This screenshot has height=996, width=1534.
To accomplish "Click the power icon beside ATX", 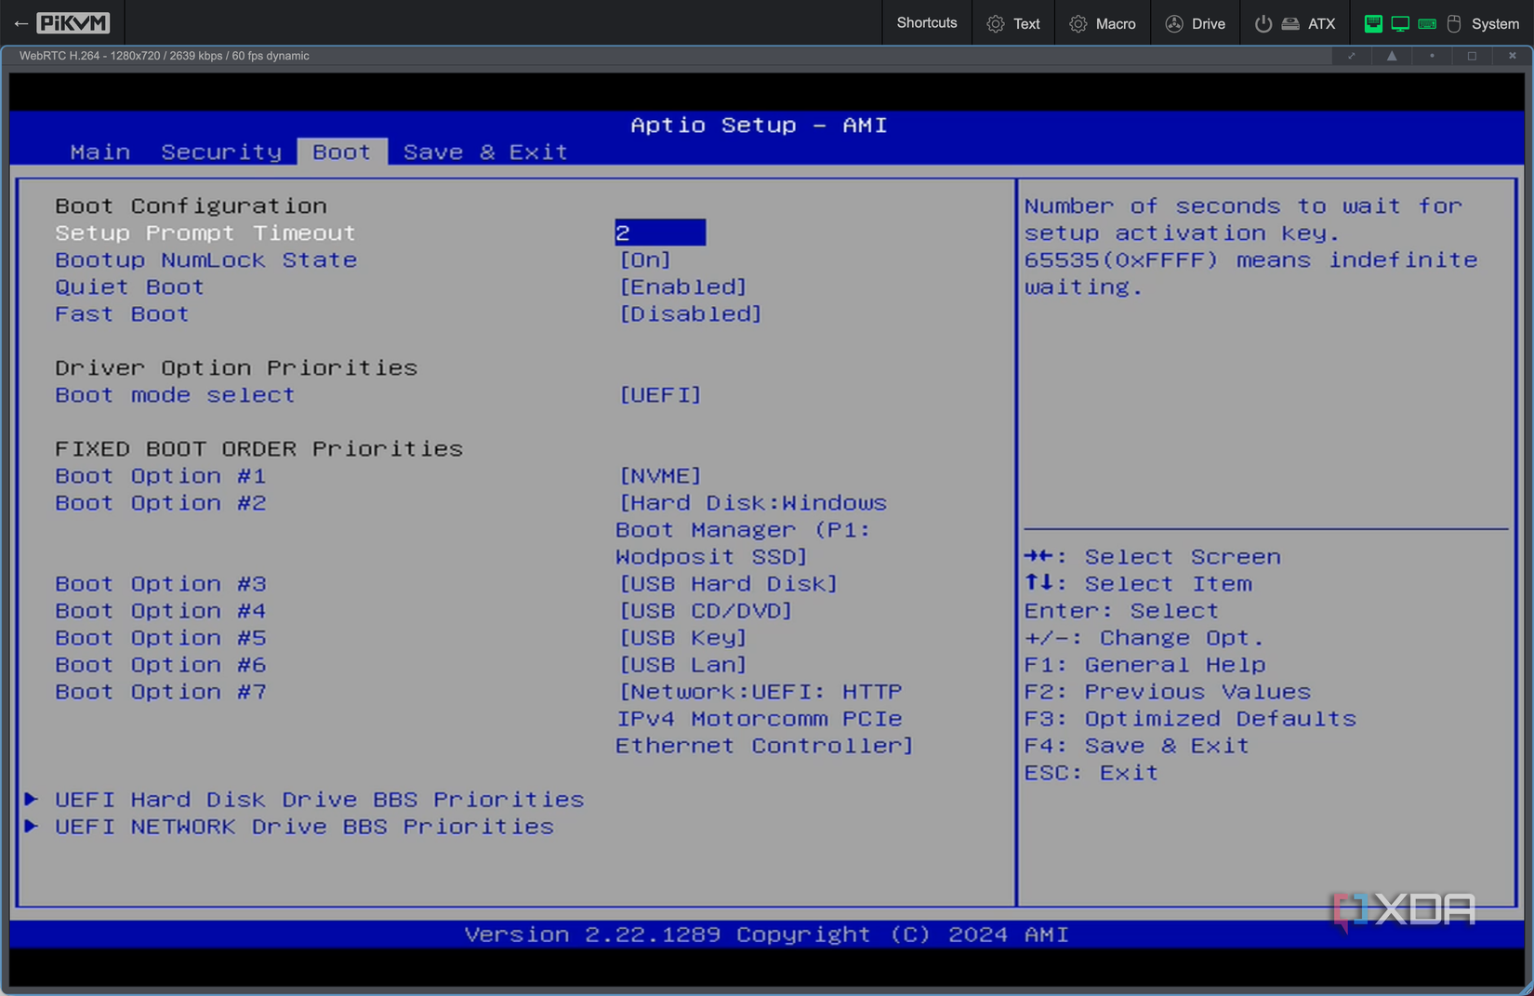I will (x=1263, y=23).
